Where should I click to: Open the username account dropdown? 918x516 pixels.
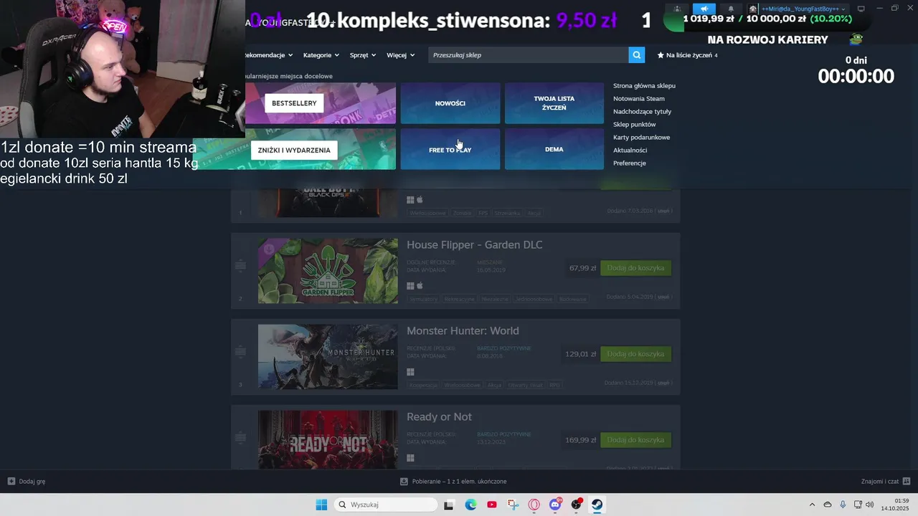click(x=804, y=9)
